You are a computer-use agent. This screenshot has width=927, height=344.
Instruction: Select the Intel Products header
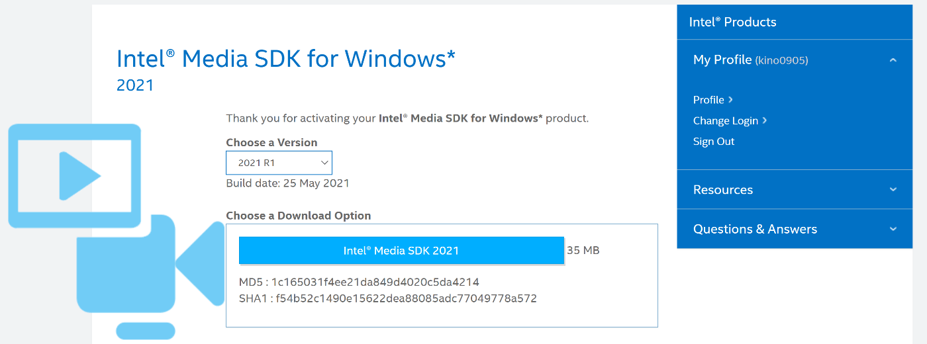click(x=732, y=22)
